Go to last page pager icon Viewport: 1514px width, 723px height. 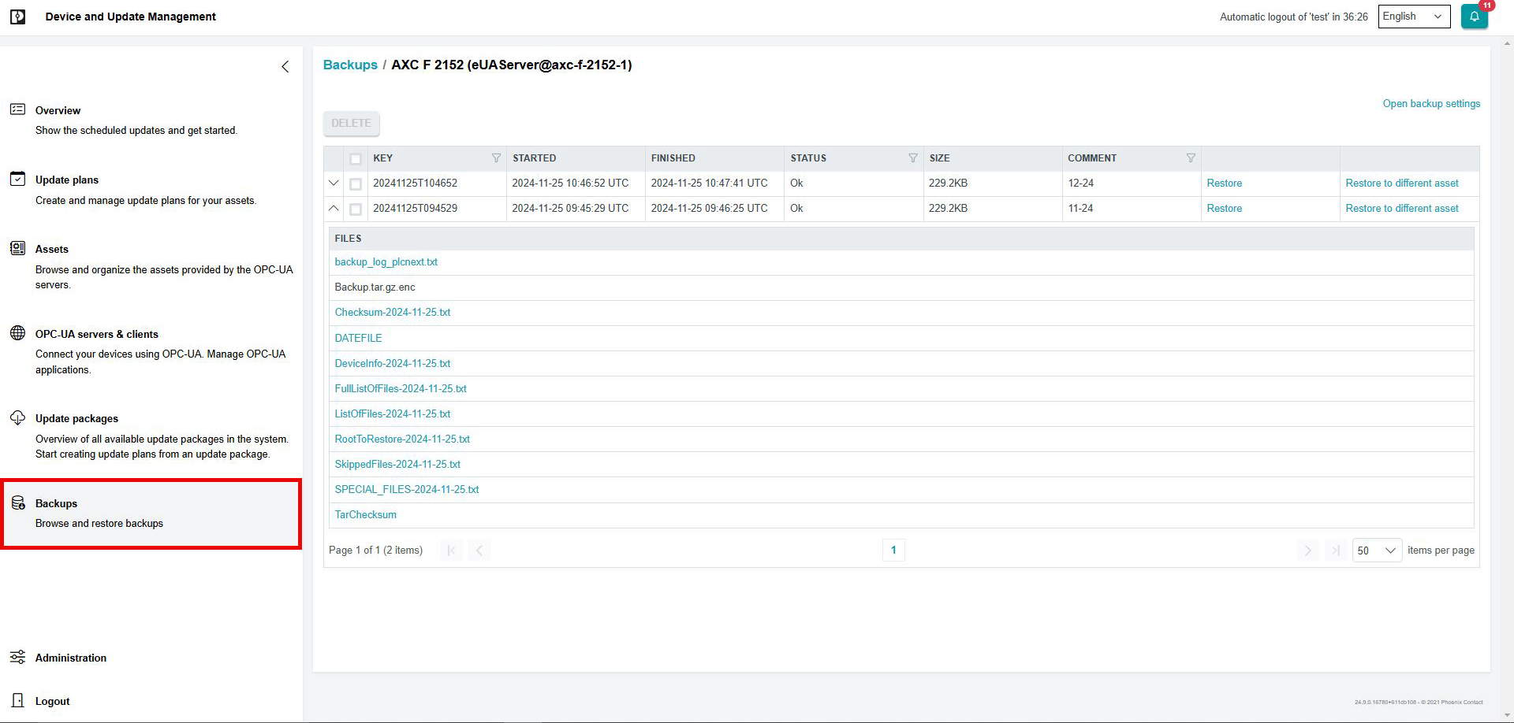coord(1335,551)
